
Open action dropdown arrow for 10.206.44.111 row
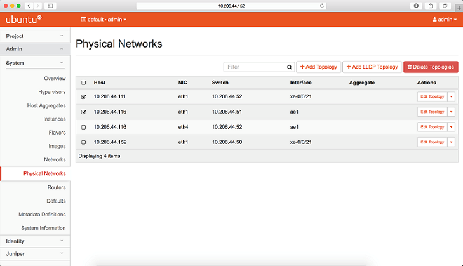(451, 96)
